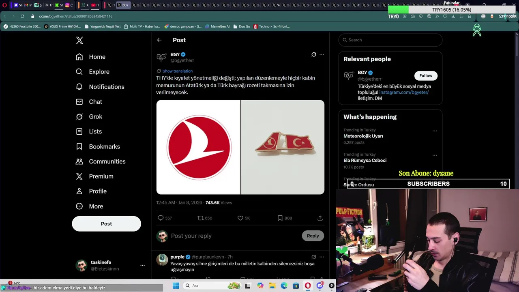Open MemeGen AI bookmark
This screenshot has width=519, height=292.
tap(217, 26)
